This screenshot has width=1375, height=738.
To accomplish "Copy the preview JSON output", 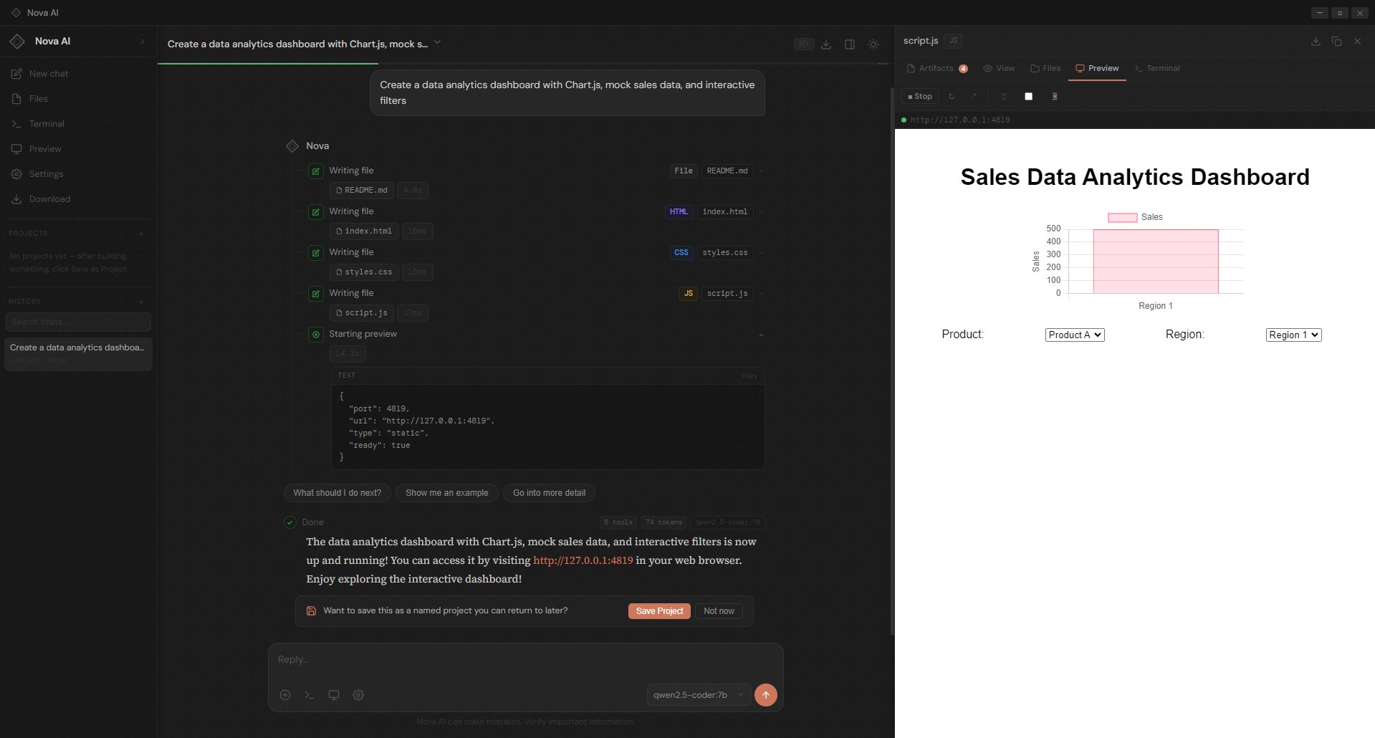I will click(x=749, y=375).
